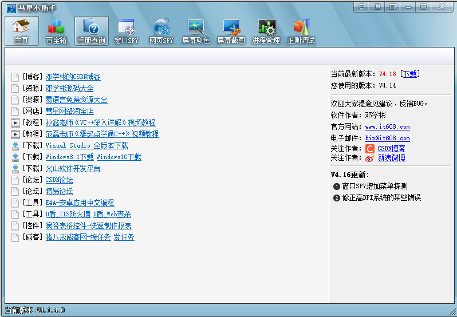Open the 屏幕取色 color picker tool
The width and height of the screenshot is (457, 317).
196,30
